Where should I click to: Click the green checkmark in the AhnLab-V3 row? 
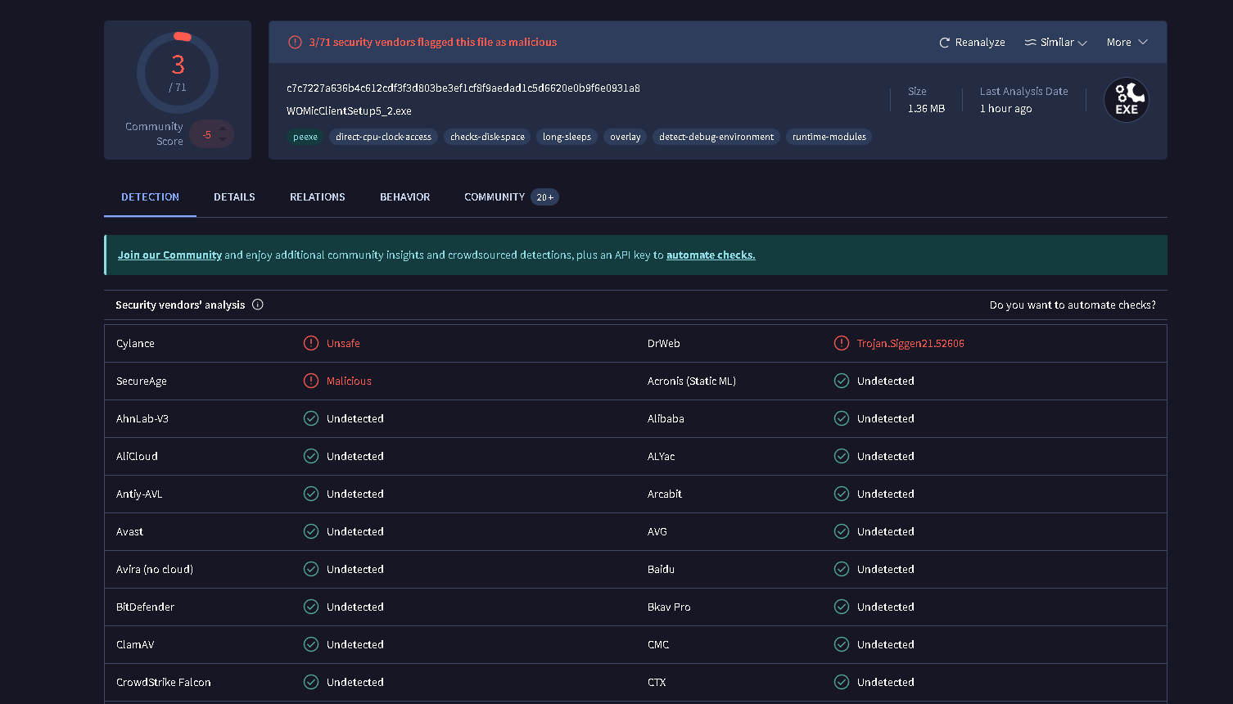(311, 418)
